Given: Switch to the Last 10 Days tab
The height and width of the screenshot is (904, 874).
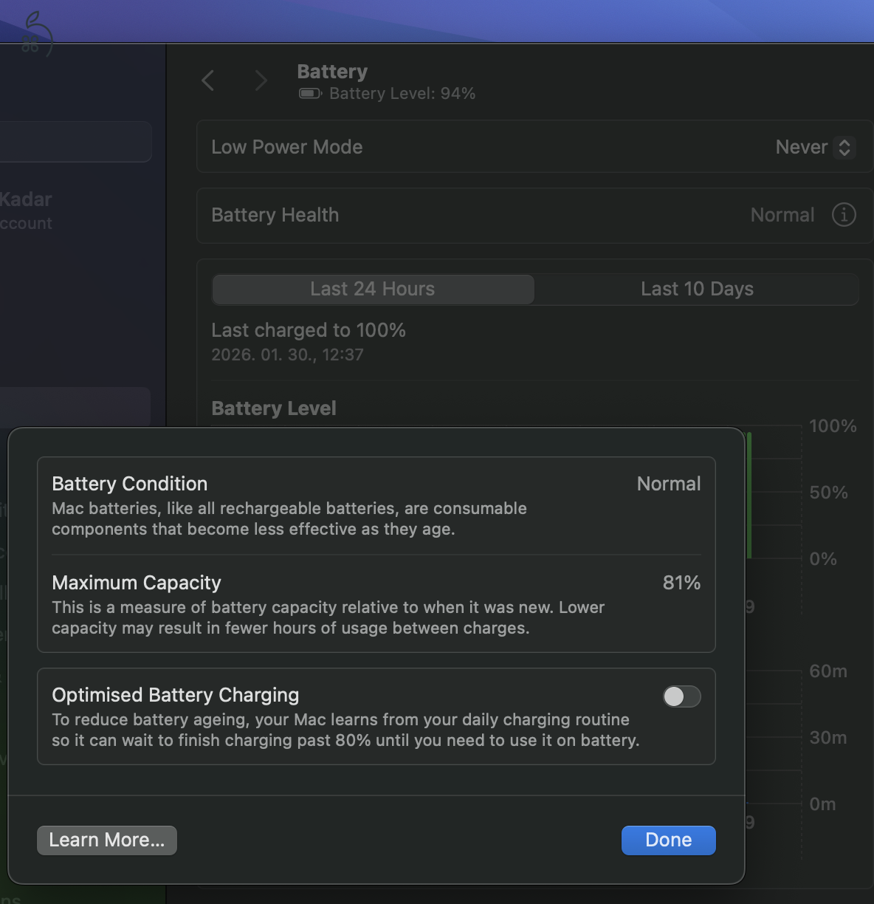Looking at the screenshot, I should point(696,289).
